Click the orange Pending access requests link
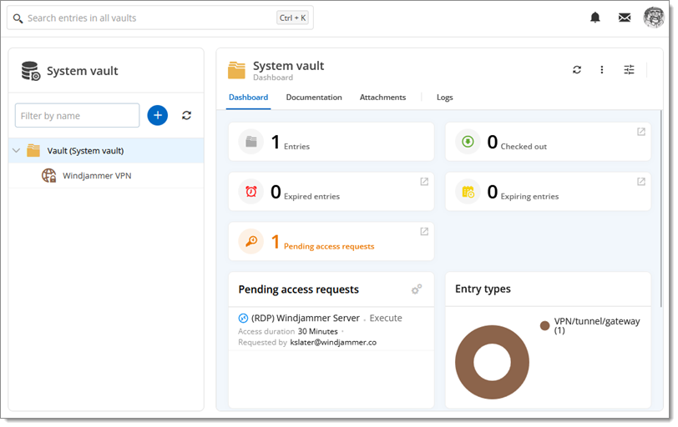The width and height of the screenshot is (678, 427). pyautogui.click(x=329, y=246)
